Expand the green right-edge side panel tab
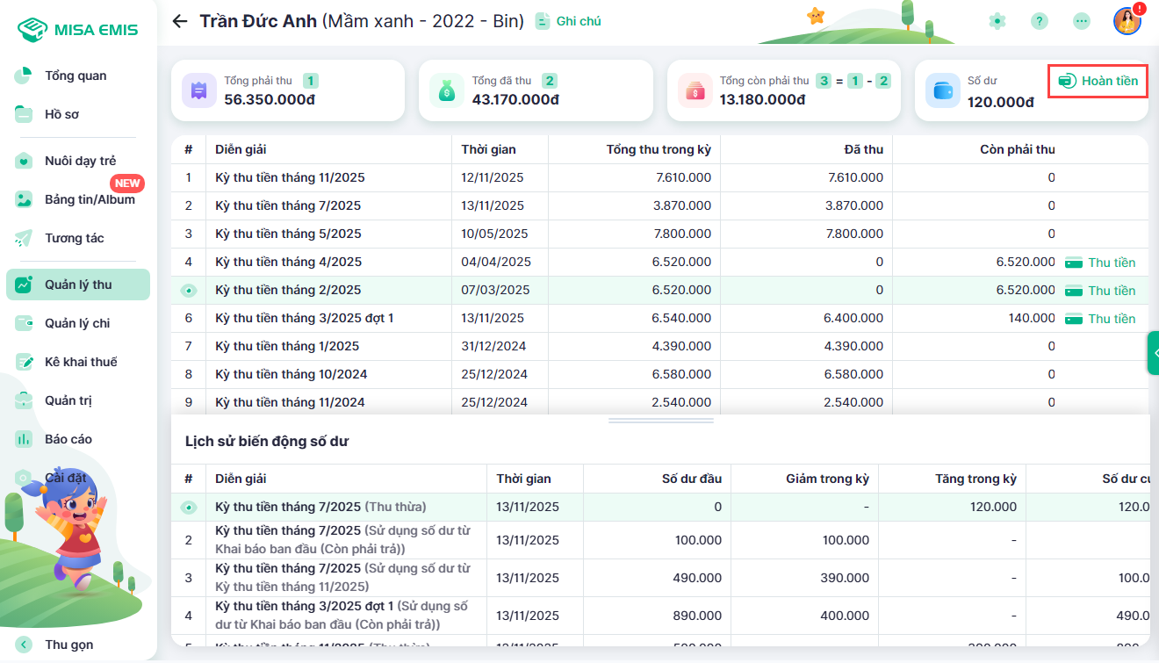 [1153, 353]
